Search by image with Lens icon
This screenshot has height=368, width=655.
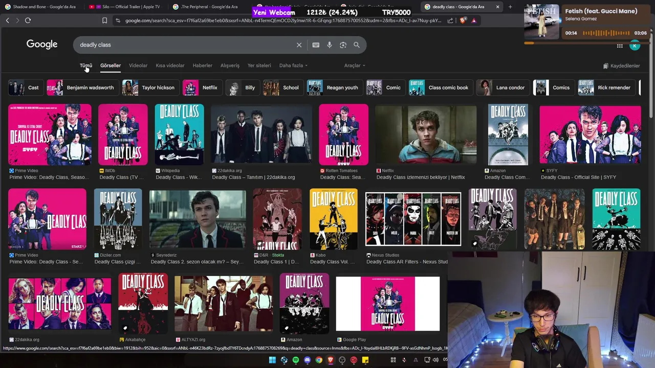(343, 45)
